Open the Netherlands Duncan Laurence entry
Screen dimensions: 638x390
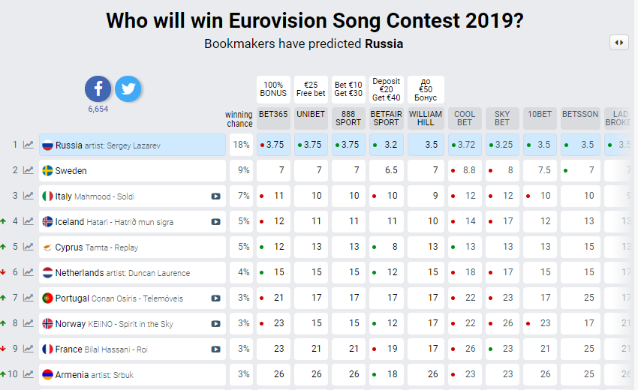point(132,273)
